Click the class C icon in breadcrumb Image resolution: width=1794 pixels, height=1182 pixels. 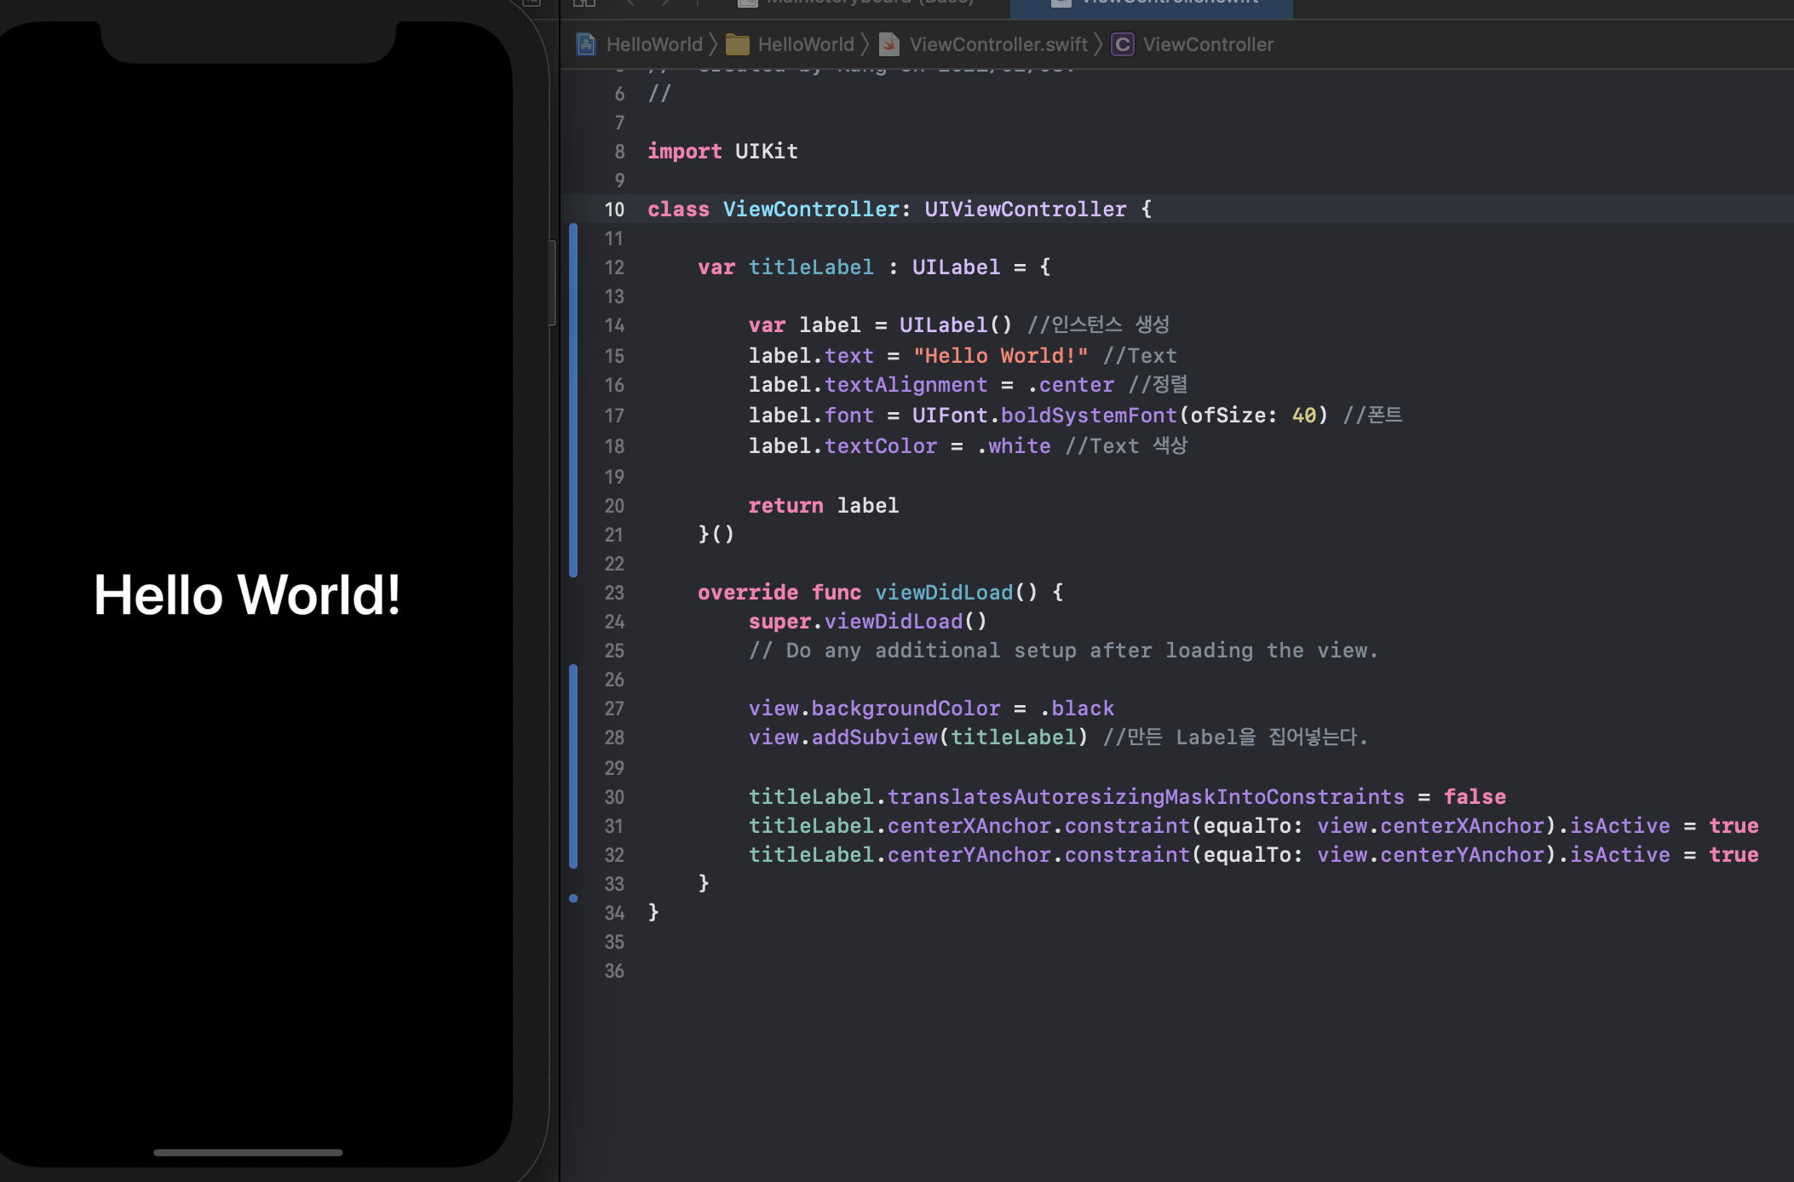tap(1123, 44)
